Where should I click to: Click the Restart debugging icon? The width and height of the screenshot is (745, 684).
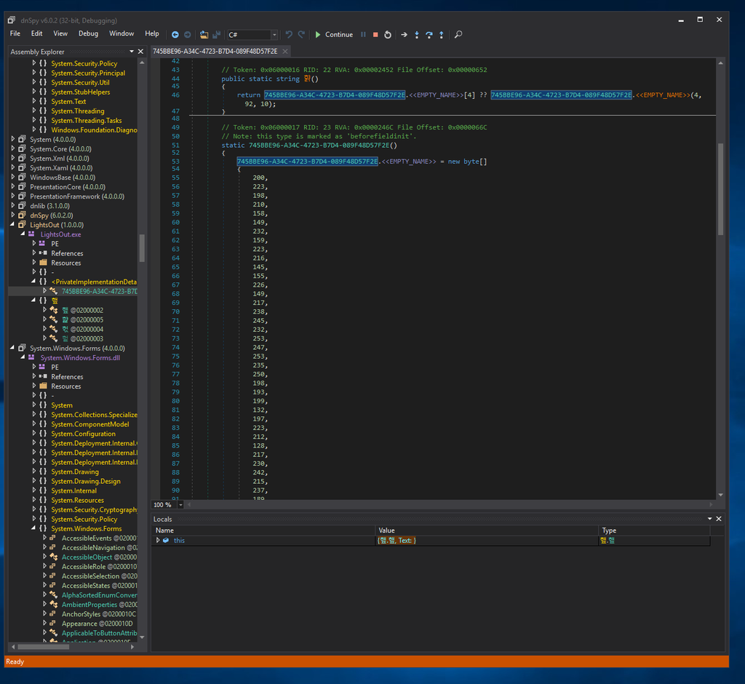coord(388,34)
